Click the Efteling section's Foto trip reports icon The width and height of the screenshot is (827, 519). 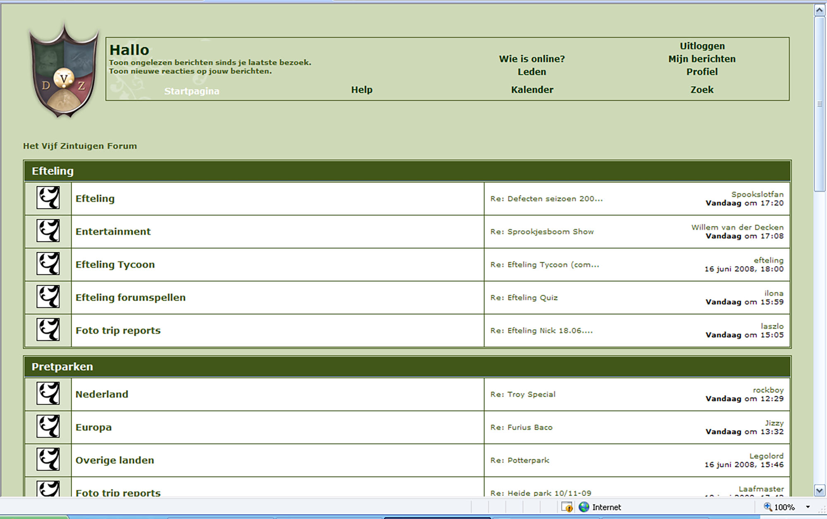[x=48, y=330]
